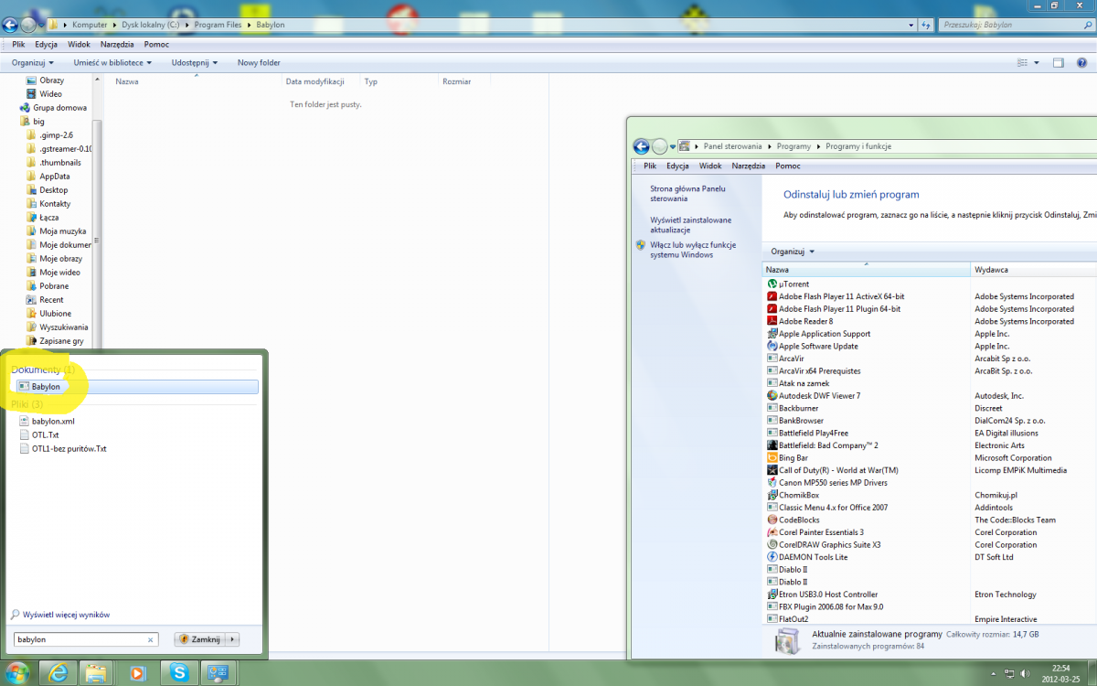Viewport: 1097px width, 686px height.
Task: Toggle the preview pane icon in the Explorer toolbar
Action: (x=1059, y=63)
